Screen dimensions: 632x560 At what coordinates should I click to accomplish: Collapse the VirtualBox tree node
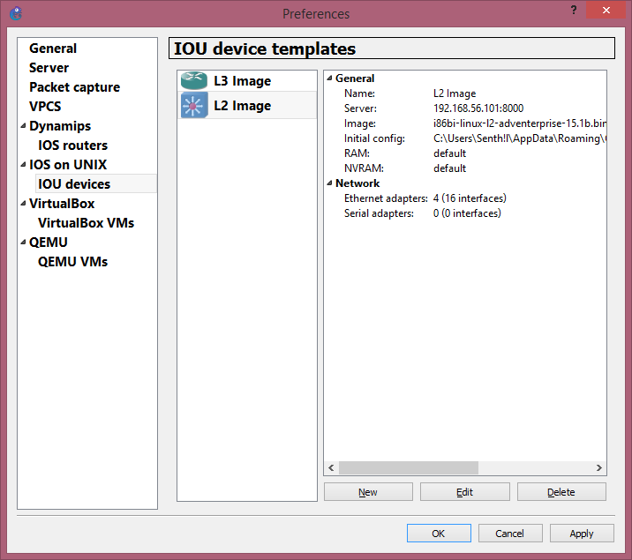[23, 204]
